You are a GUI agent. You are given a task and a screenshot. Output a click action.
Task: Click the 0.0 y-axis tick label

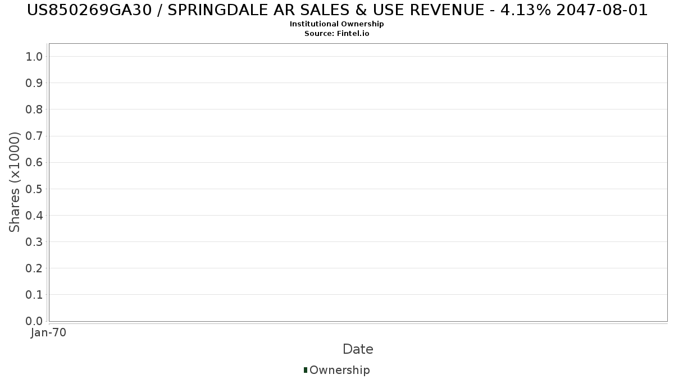pos(34,321)
